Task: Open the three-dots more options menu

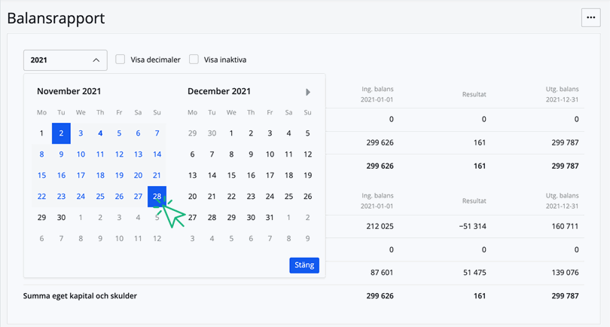Action: click(x=590, y=18)
